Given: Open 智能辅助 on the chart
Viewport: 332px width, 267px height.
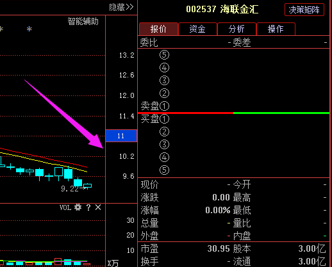Looking at the screenshot, I should 83,21.
